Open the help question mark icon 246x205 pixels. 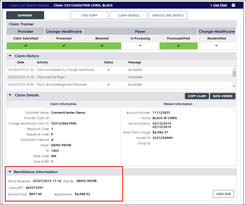[233, 5]
